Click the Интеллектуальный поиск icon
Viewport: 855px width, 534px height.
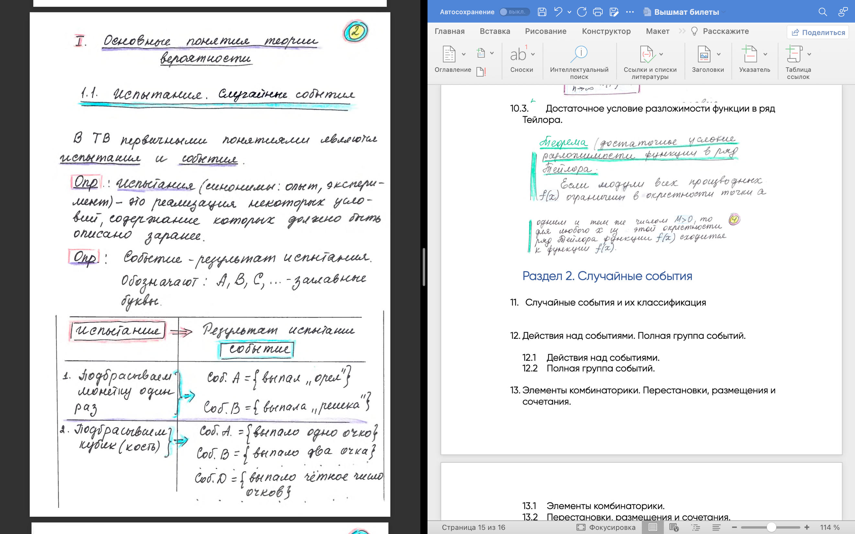pyautogui.click(x=579, y=54)
